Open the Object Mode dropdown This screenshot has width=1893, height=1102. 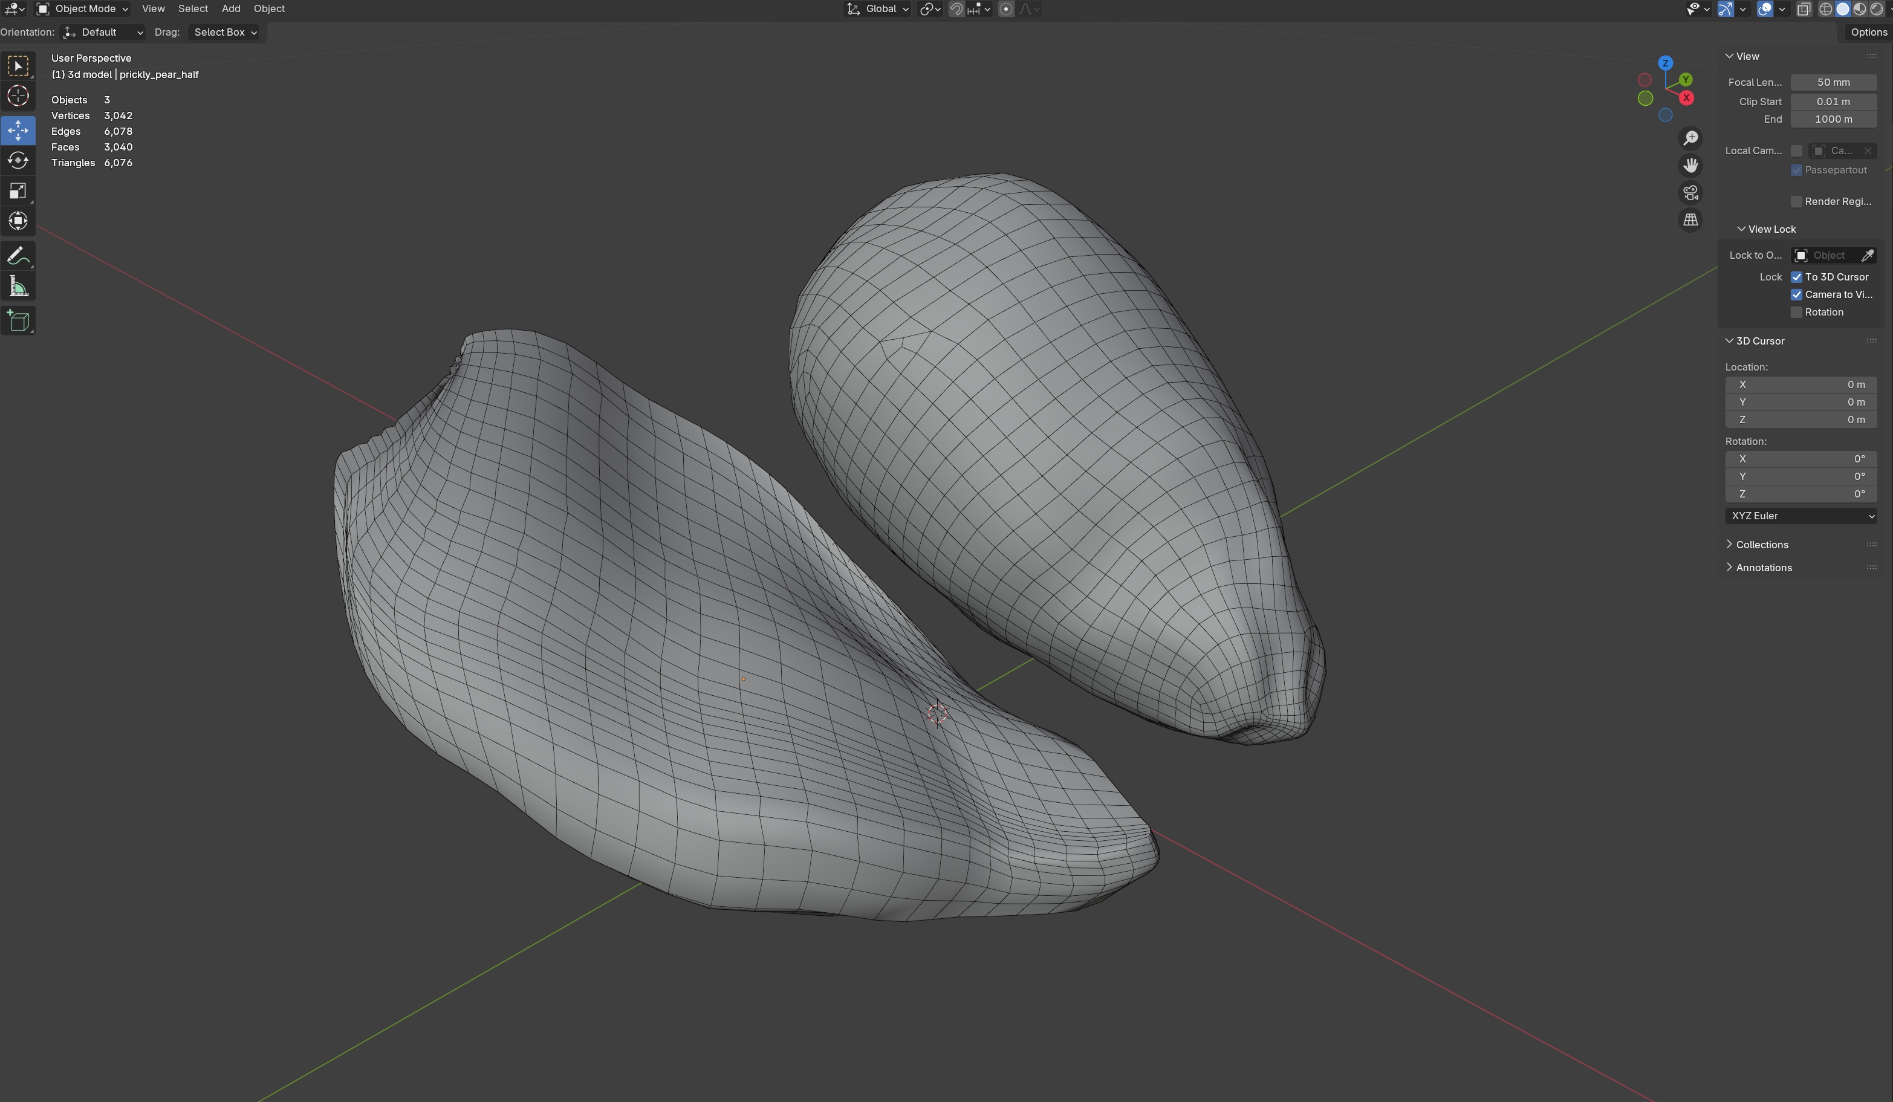pos(83,9)
